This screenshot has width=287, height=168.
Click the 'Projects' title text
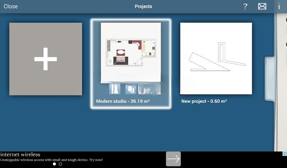(x=143, y=6)
